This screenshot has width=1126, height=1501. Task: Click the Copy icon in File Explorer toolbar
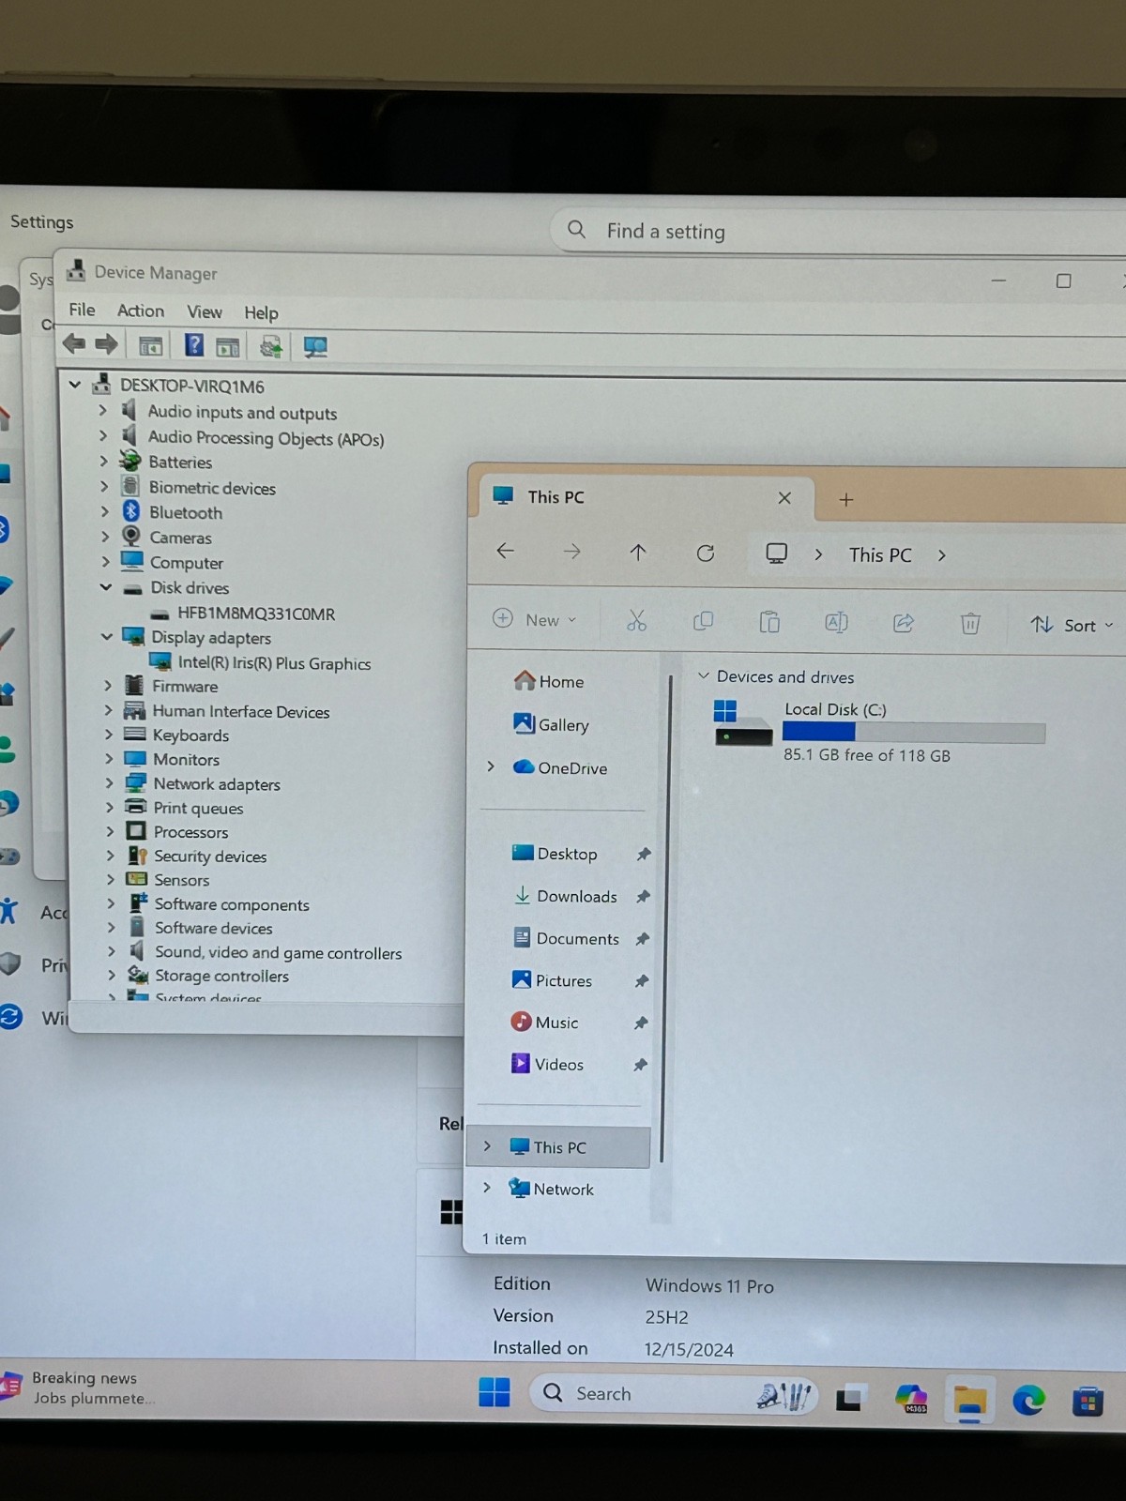pyautogui.click(x=703, y=621)
